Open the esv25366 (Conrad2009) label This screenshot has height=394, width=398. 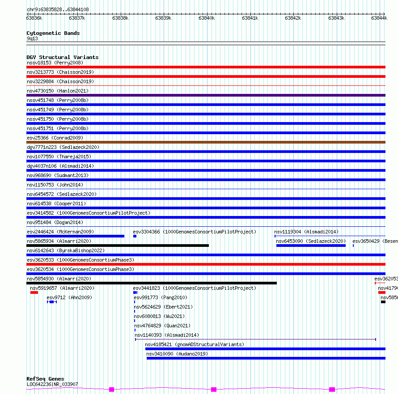click(55, 138)
